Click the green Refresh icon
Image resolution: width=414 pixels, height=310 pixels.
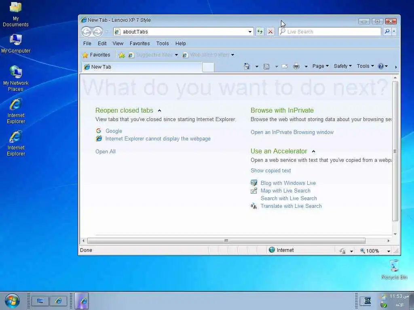click(x=260, y=31)
